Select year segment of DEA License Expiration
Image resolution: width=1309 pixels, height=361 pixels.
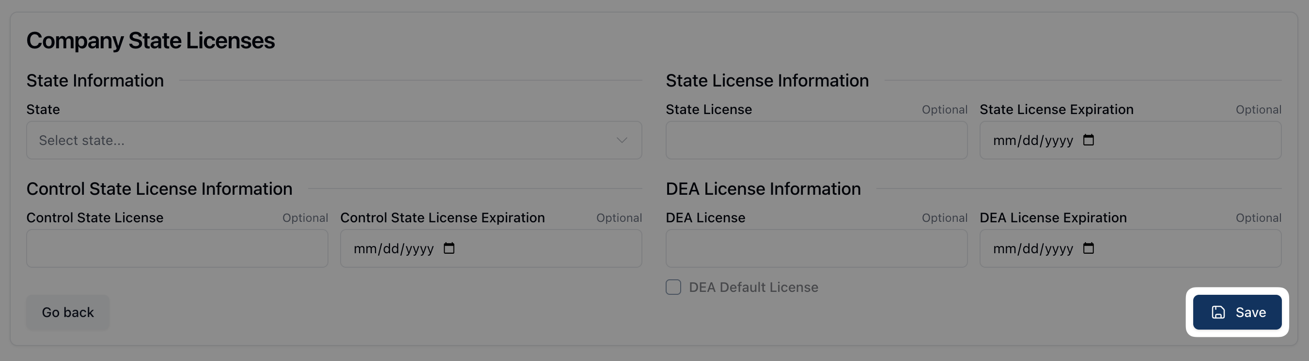click(1059, 248)
